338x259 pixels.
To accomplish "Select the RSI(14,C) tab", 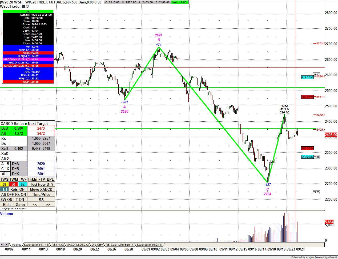I will pos(58,245).
